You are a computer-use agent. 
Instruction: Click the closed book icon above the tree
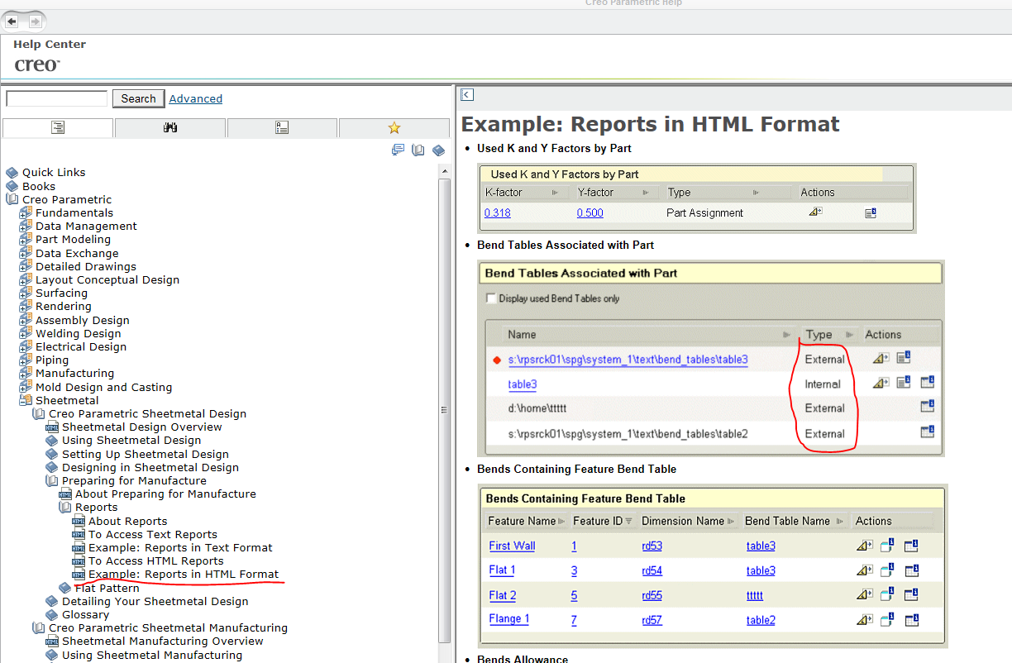tap(438, 150)
